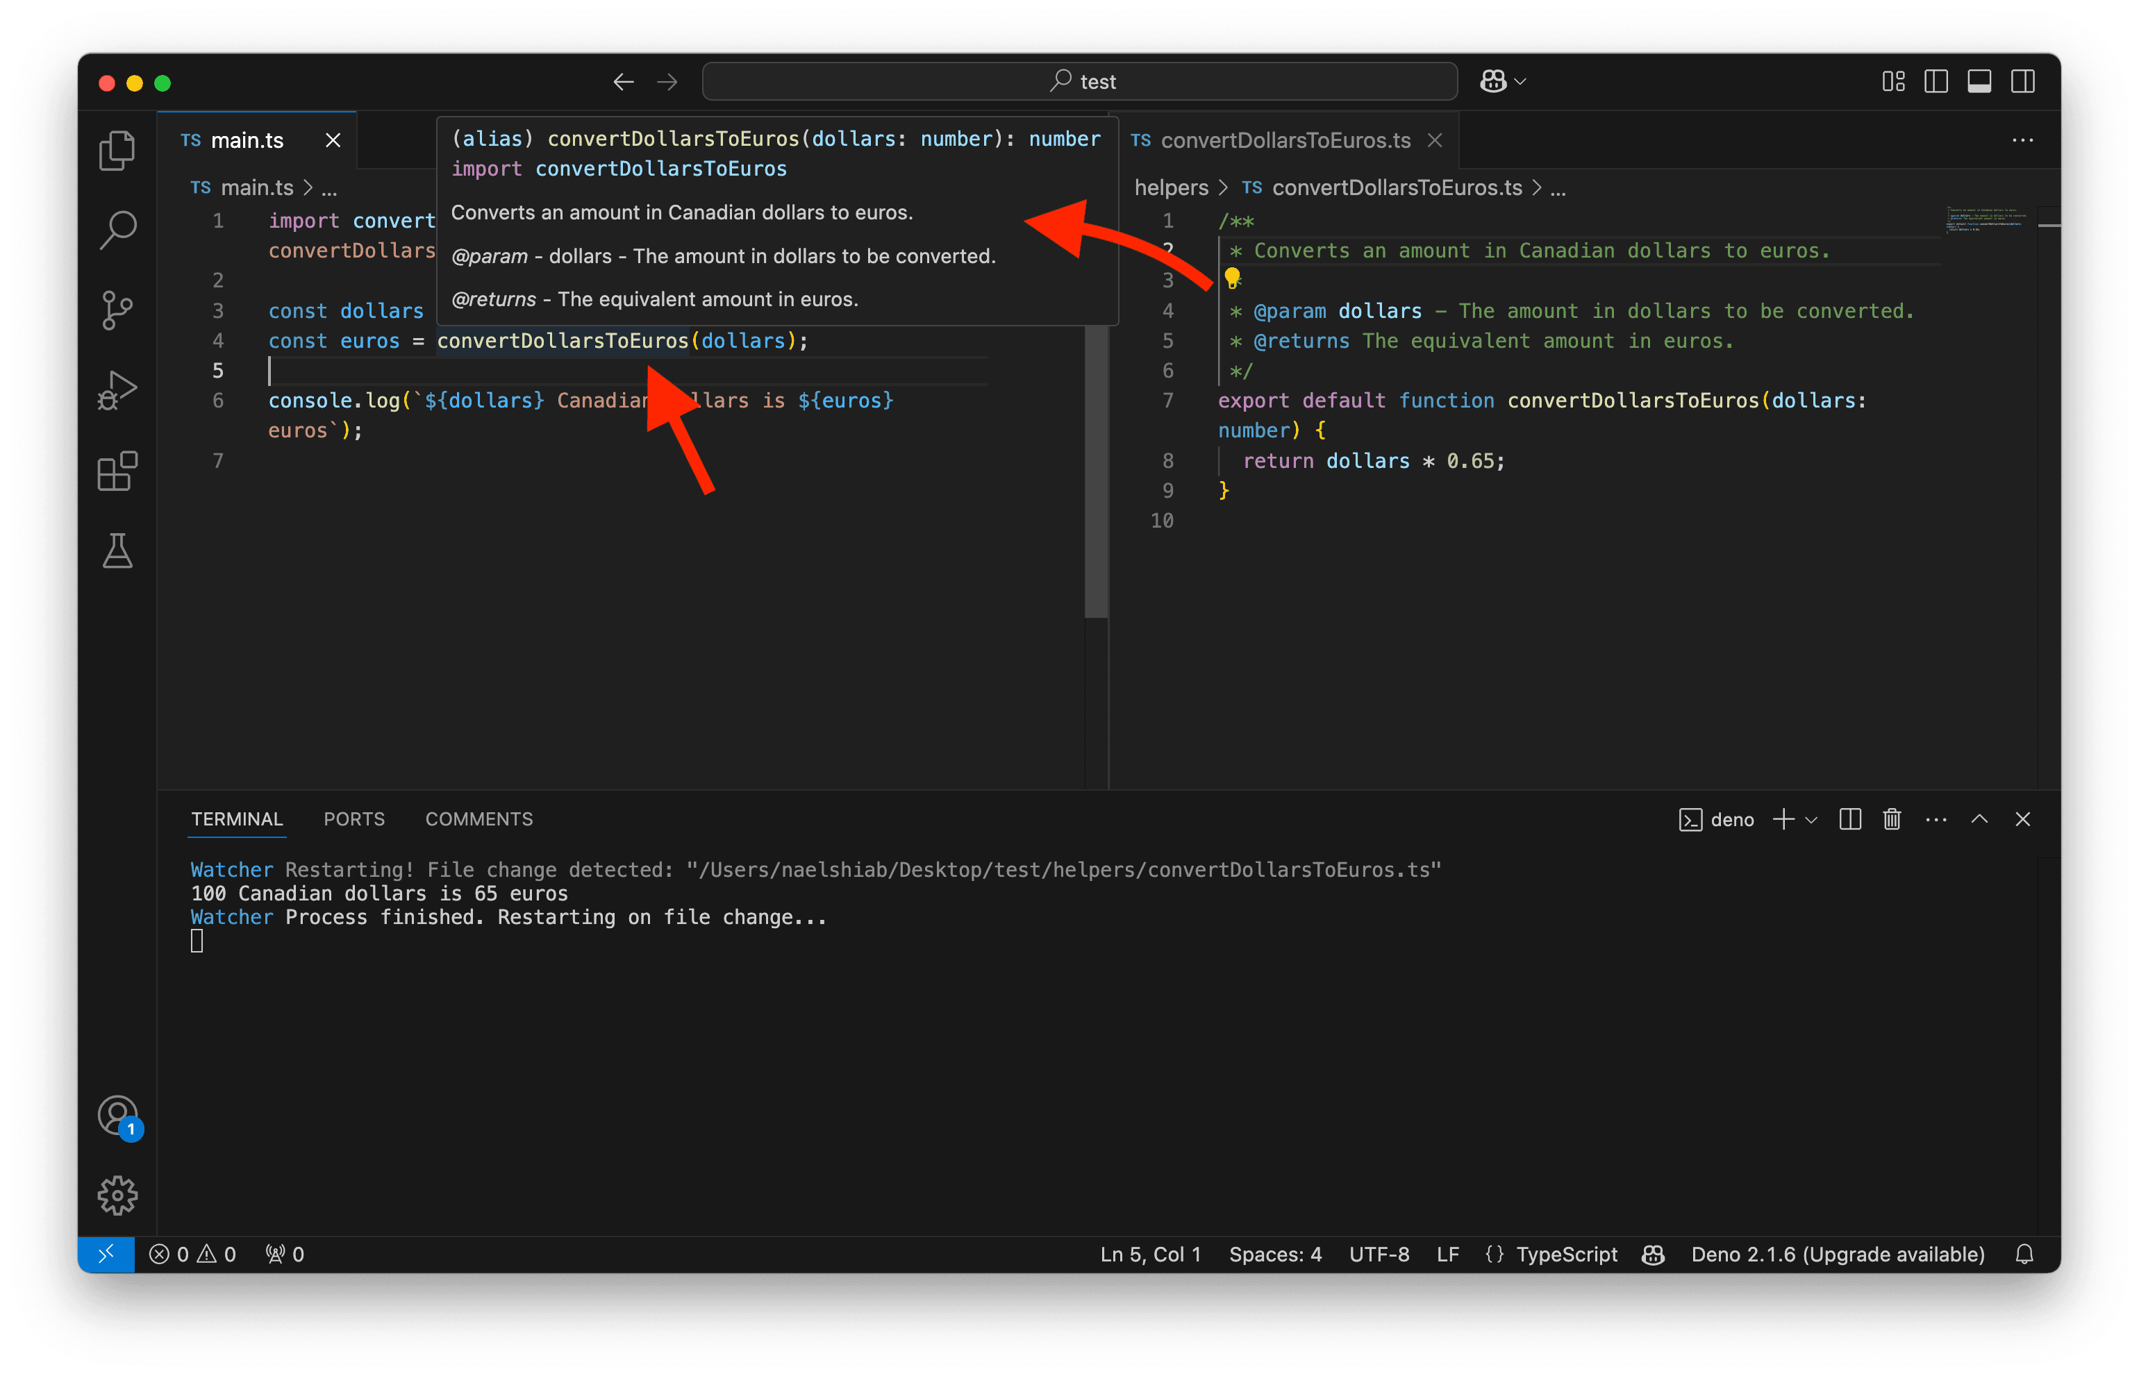Open the new terminal launch profile dropdown
The image size is (2139, 1376).
pyautogui.click(x=1811, y=819)
